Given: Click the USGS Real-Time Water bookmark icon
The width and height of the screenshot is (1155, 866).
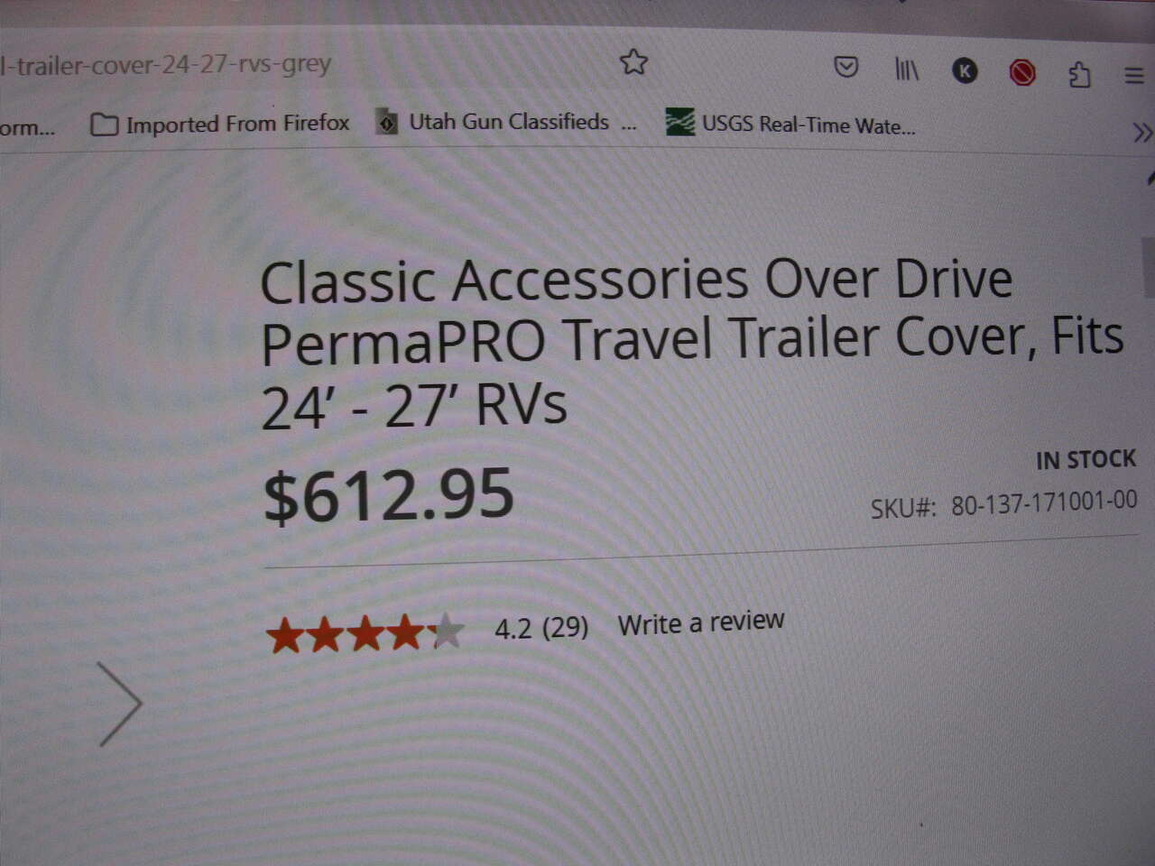Looking at the screenshot, I should (679, 122).
